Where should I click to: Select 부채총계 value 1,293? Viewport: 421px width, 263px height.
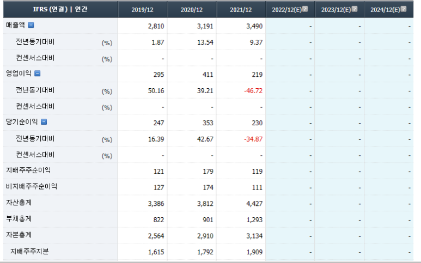254,220
